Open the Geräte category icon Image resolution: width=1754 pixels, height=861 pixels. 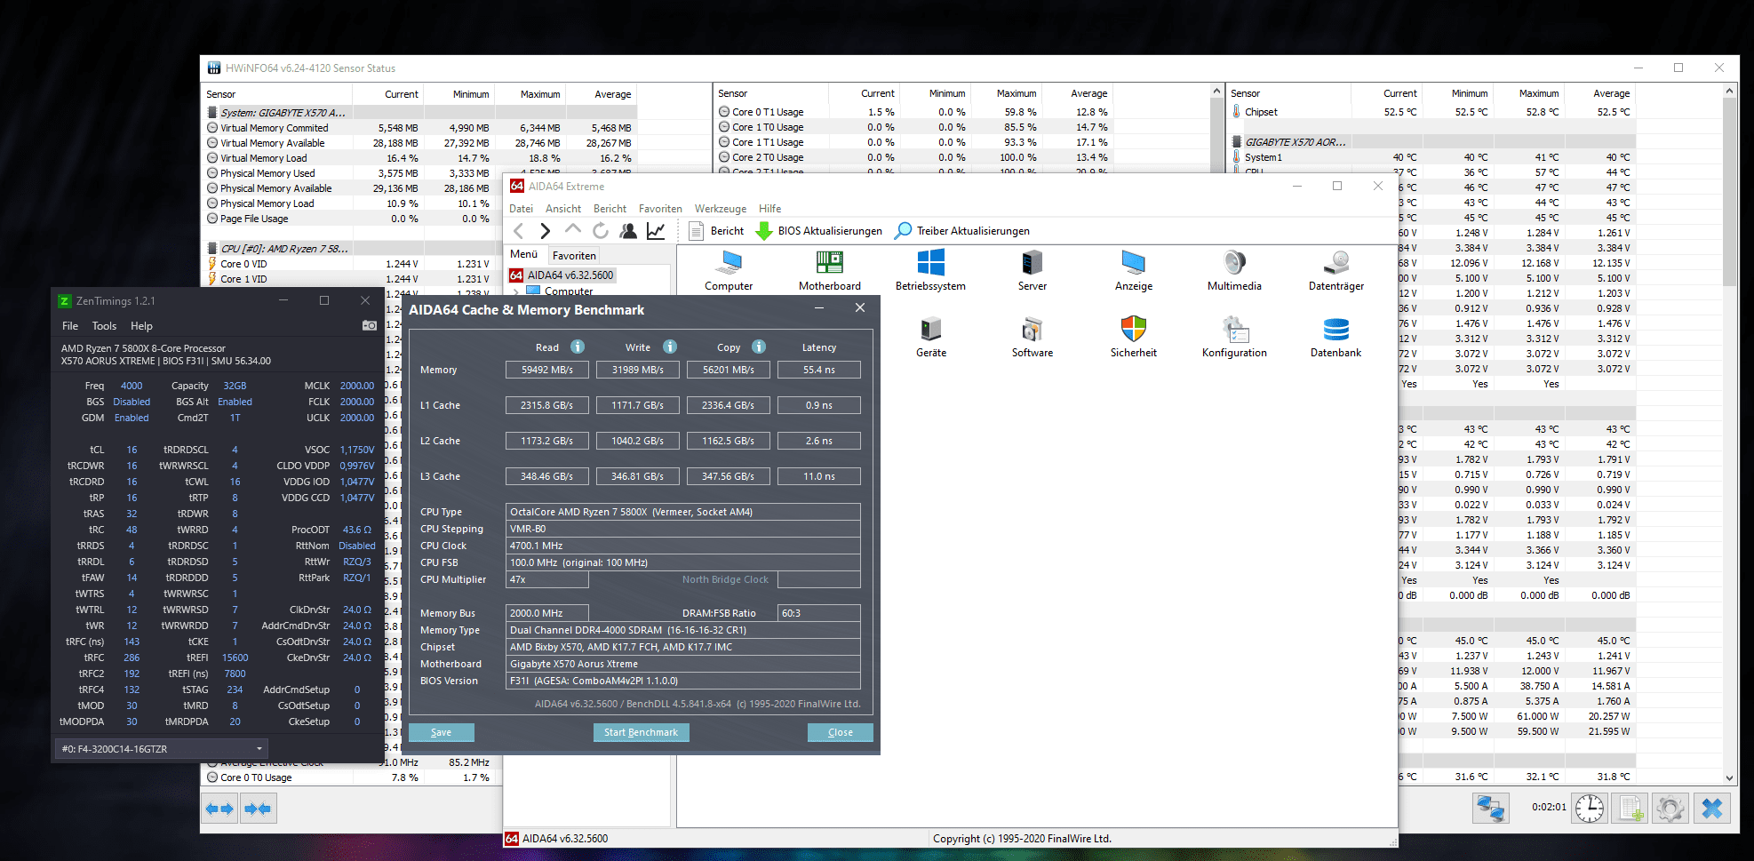[930, 337]
